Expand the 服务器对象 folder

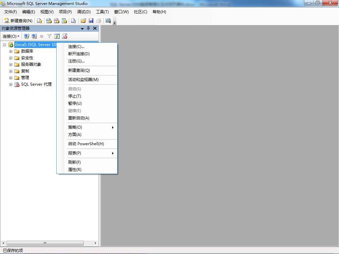pyautogui.click(x=11, y=64)
